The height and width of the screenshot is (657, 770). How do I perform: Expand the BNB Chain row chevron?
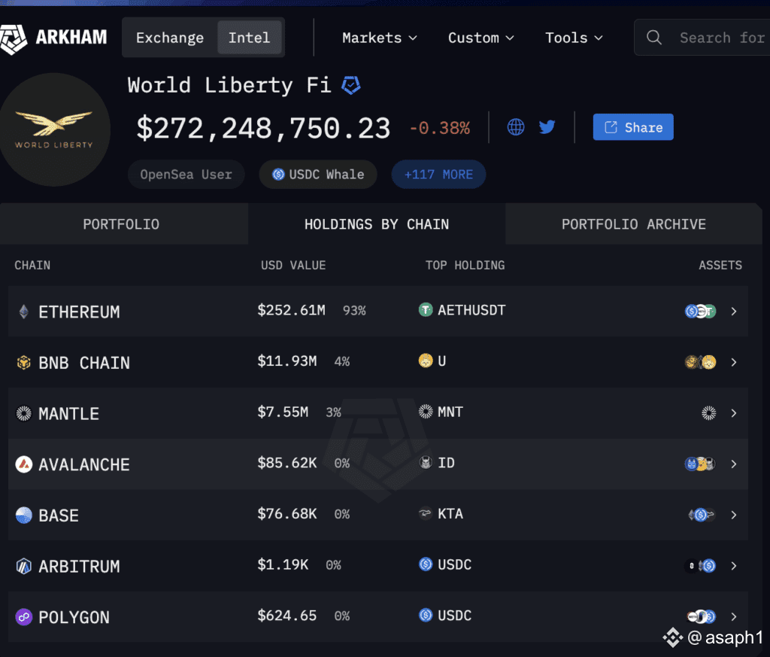(734, 362)
